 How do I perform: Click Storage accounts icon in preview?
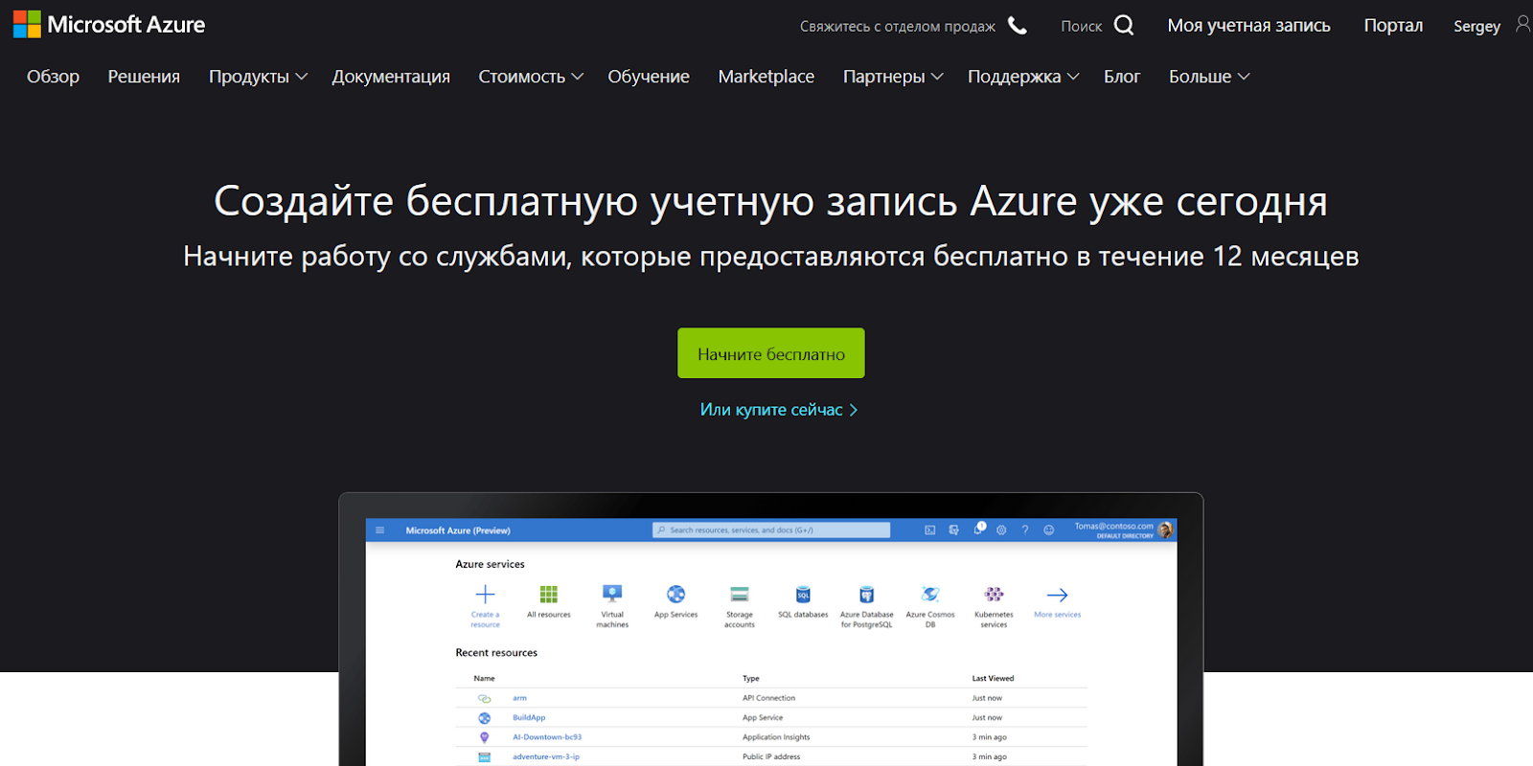coord(739,595)
